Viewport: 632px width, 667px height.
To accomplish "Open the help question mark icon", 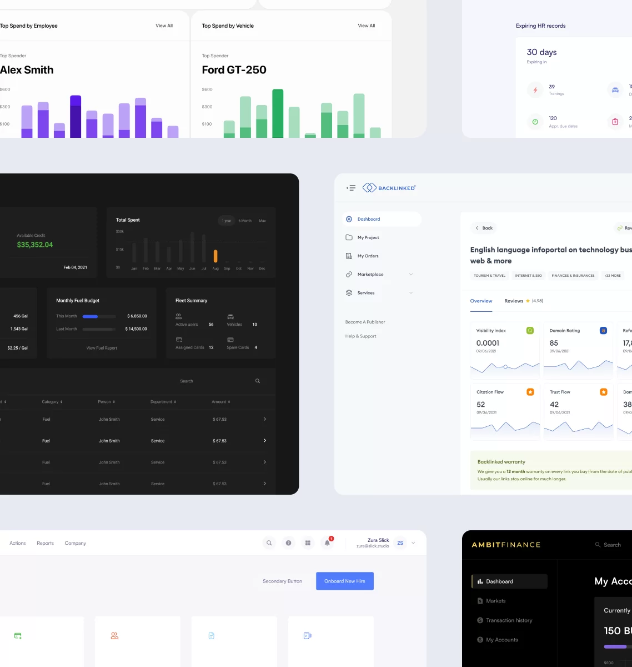I will (x=288, y=543).
